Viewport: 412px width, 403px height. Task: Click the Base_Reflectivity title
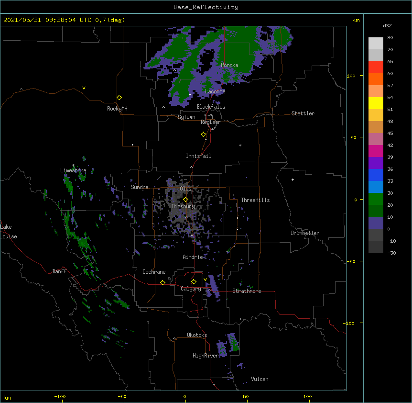coord(206,7)
